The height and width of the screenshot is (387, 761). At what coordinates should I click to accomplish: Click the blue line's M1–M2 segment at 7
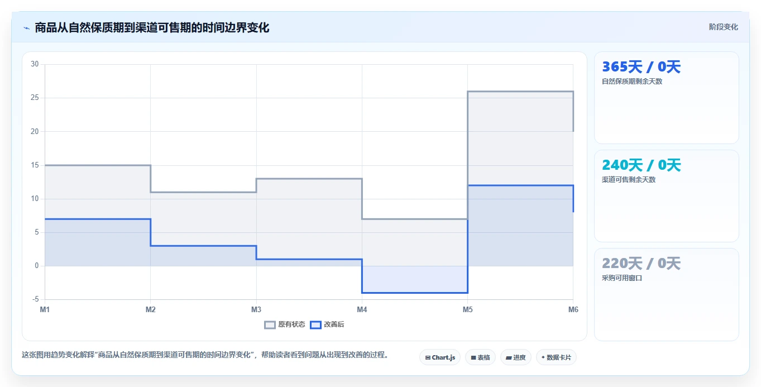pyautogui.click(x=98, y=219)
